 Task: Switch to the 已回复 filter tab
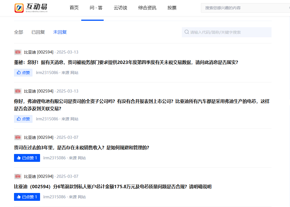38,32
